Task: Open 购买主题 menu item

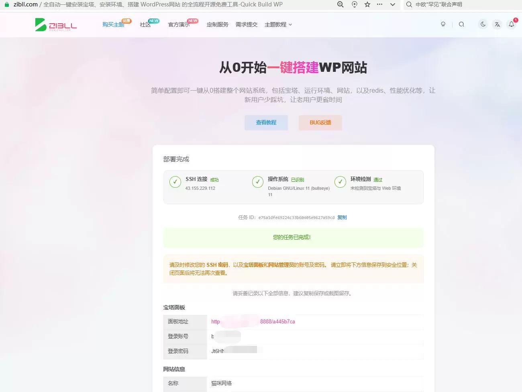Action: click(x=113, y=24)
